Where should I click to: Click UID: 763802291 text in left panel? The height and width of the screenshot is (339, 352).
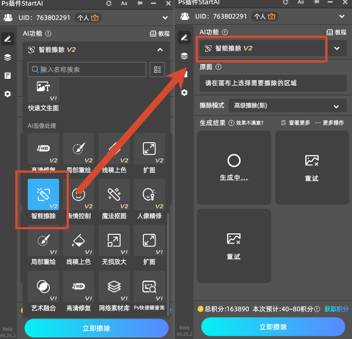[44, 18]
